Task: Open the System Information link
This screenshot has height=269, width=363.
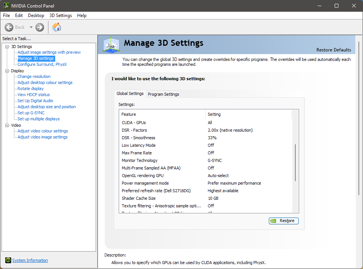Action: coord(30,260)
